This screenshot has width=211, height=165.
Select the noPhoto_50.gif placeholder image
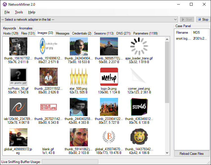pos(18,77)
